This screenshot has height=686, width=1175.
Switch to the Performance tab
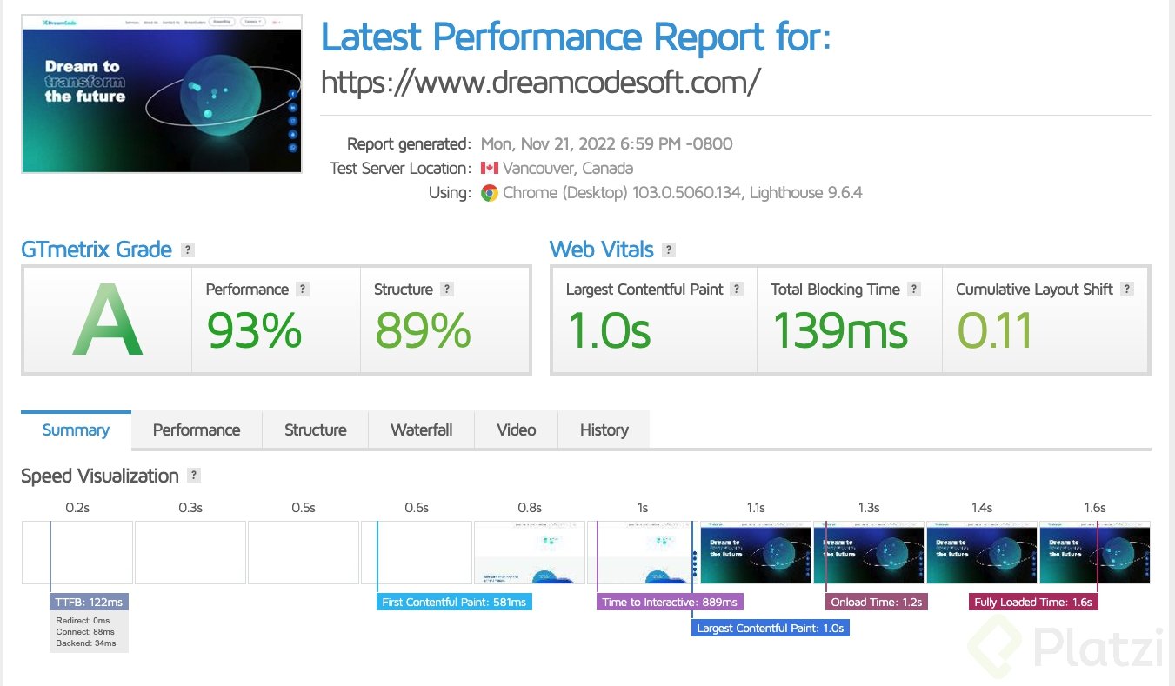(197, 430)
